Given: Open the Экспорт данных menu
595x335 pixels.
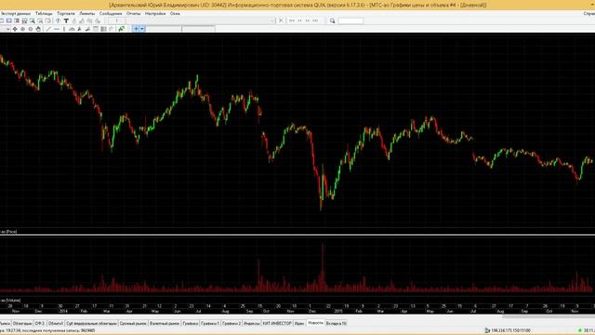Looking at the screenshot, I should (x=15, y=13).
